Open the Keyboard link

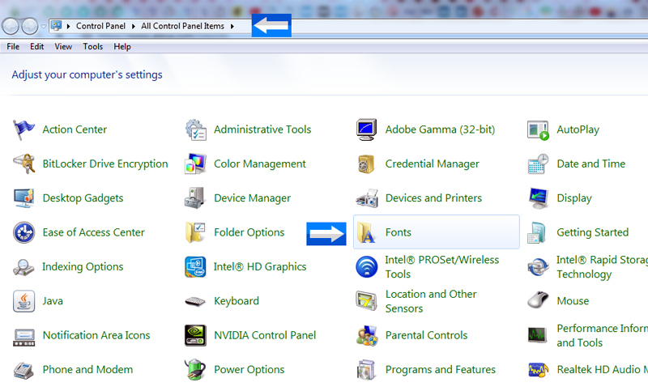pyautogui.click(x=237, y=301)
